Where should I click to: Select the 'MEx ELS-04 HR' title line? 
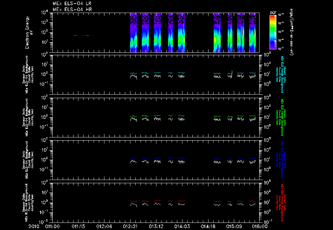click(72, 9)
